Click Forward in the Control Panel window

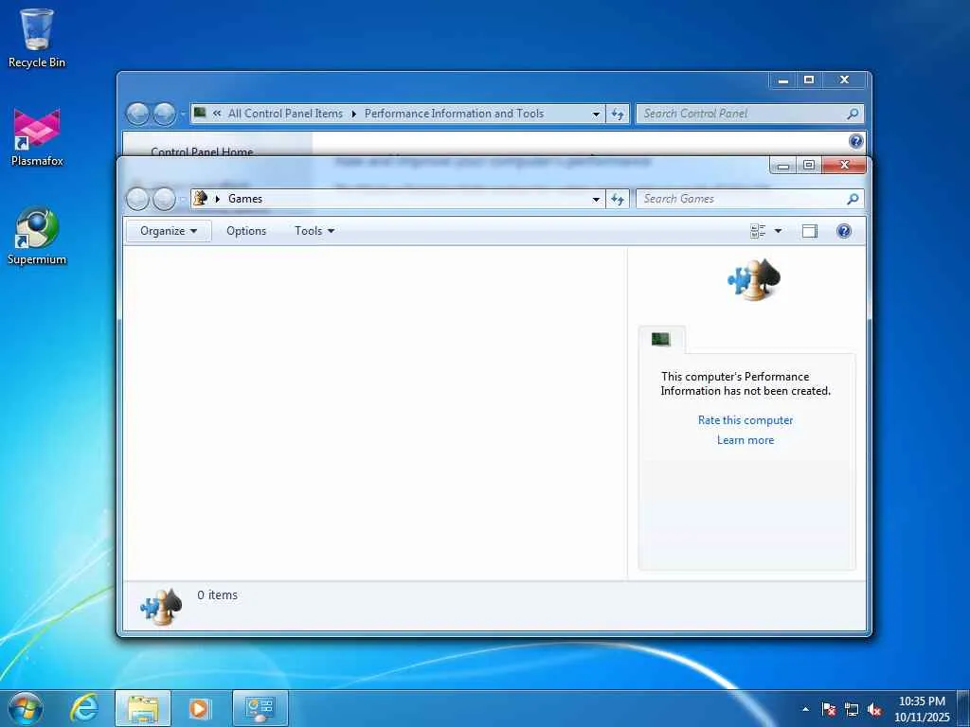(164, 114)
